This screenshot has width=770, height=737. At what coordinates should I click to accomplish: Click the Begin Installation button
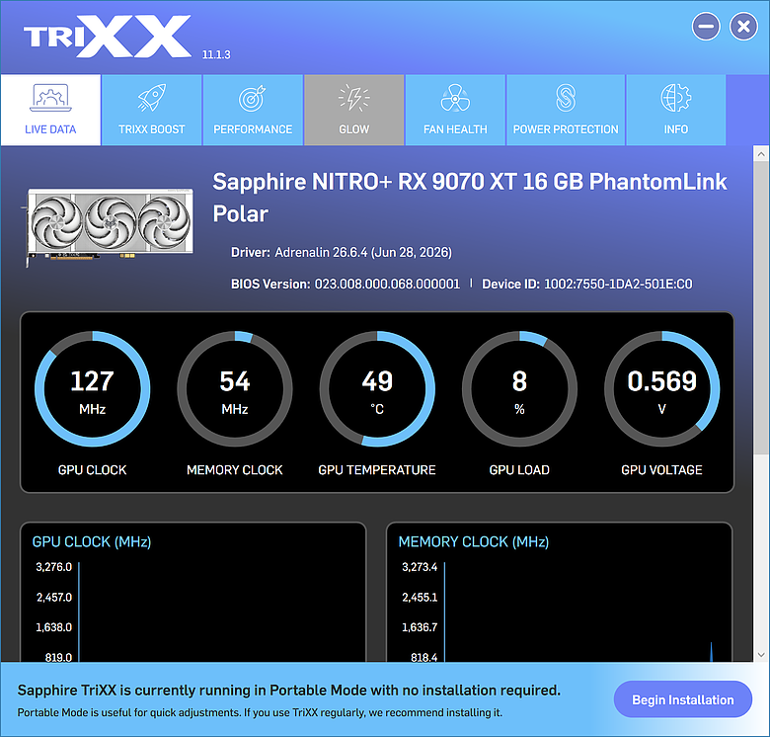click(682, 699)
